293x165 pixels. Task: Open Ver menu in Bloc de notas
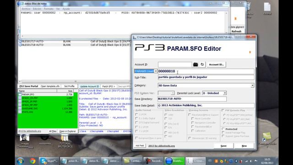pyautogui.click(x=58, y=9)
